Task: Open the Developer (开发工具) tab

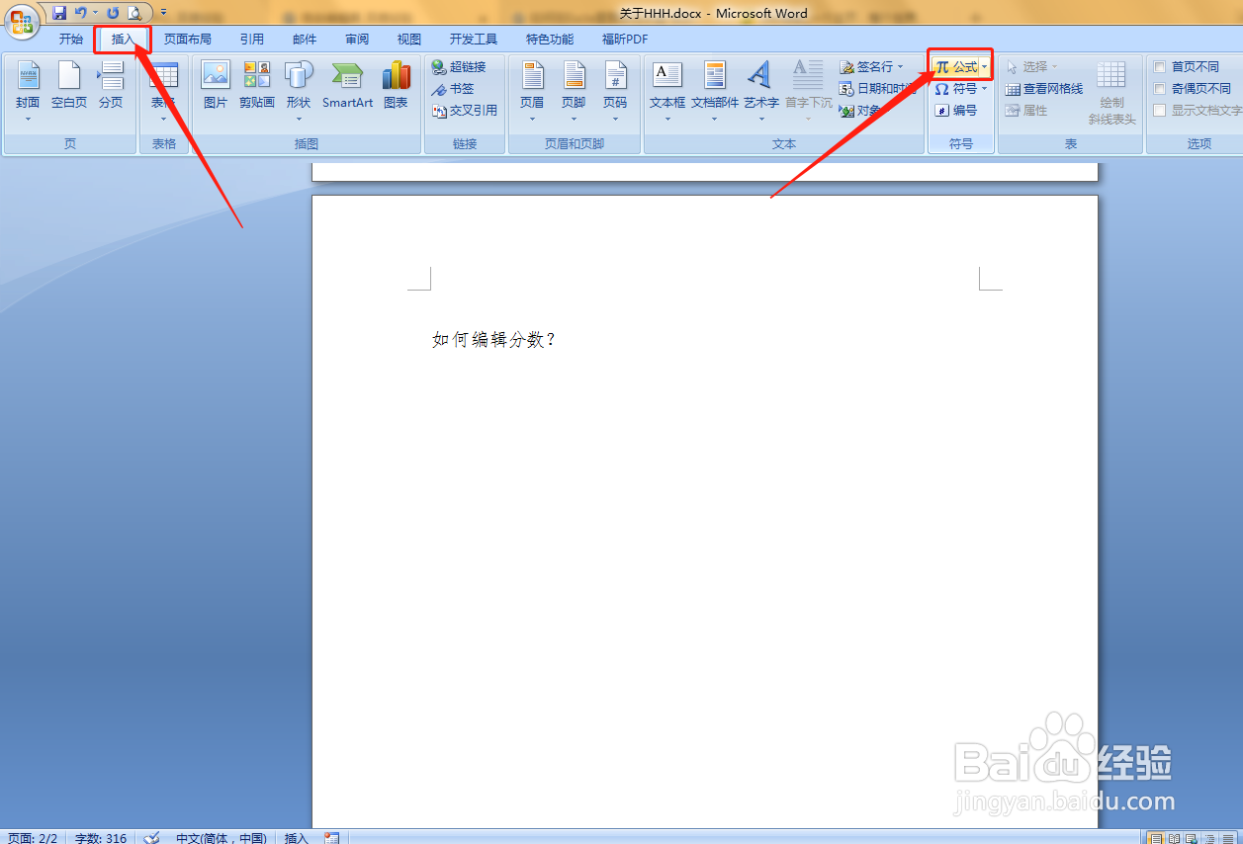Action: pyautogui.click(x=474, y=40)
